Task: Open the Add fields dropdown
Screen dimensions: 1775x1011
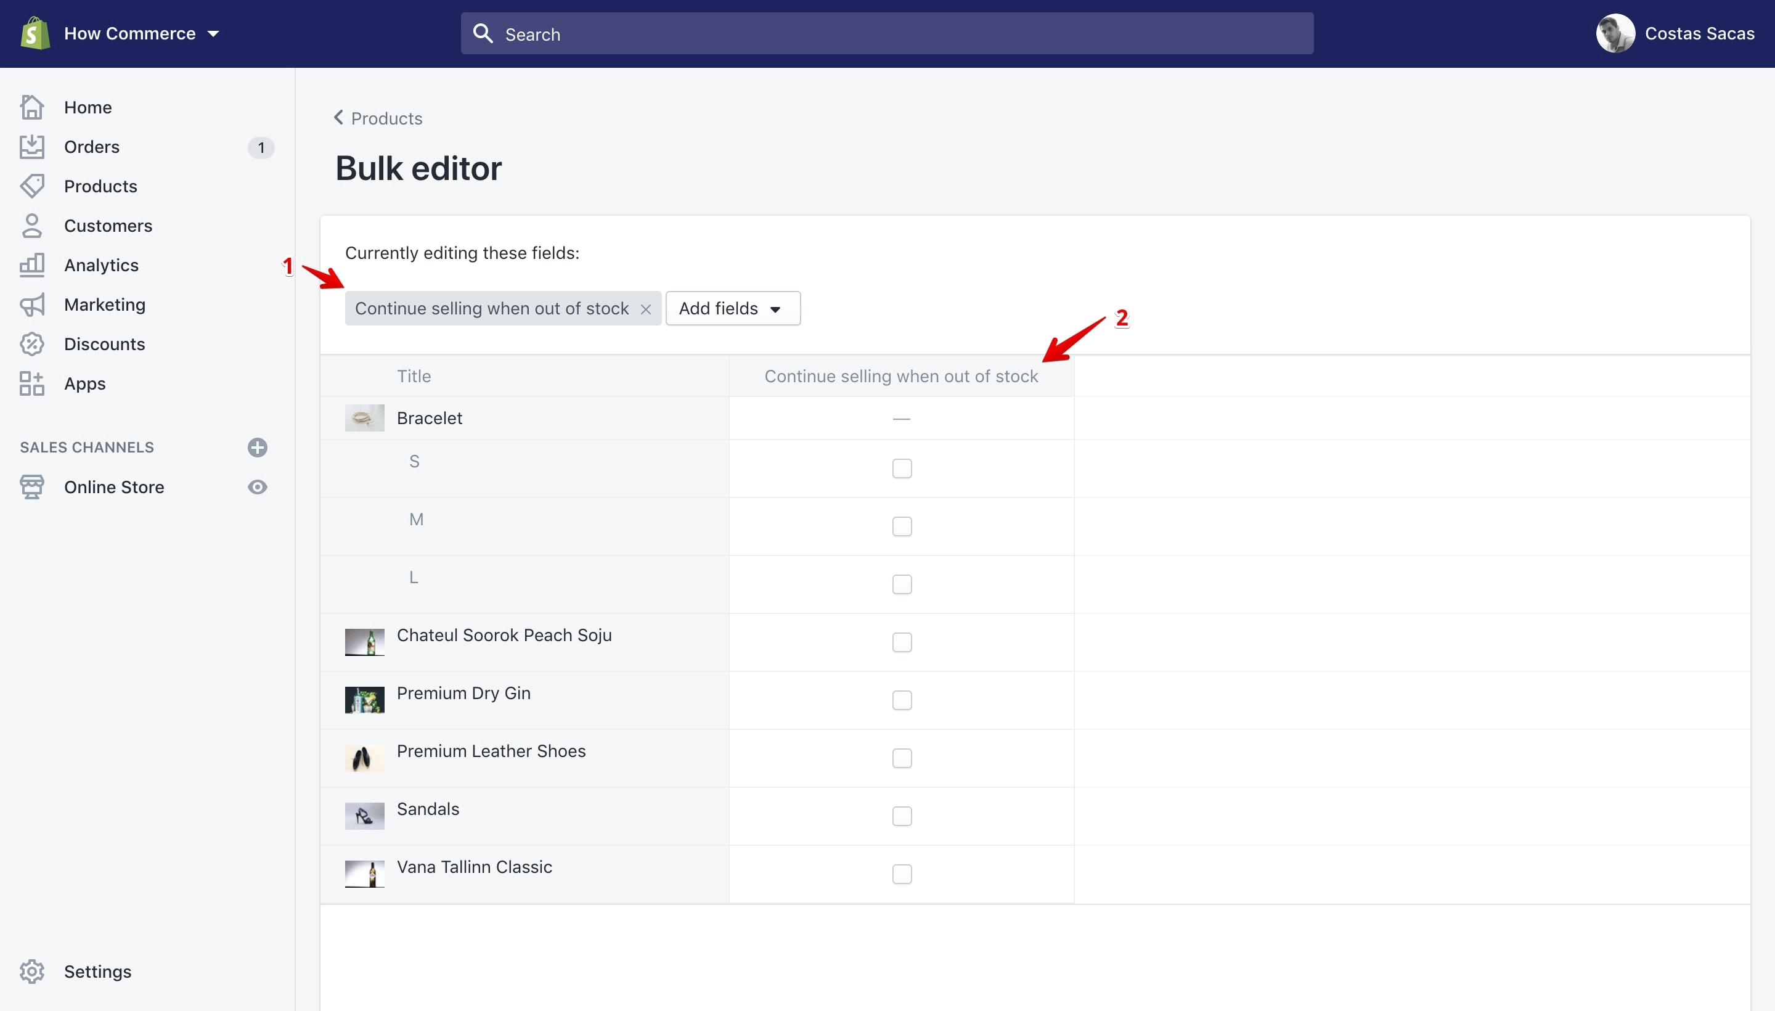Action: (733, 308)
